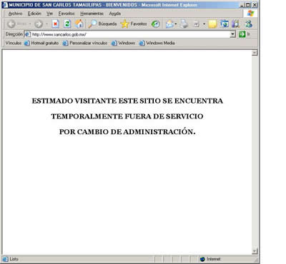Open the Búsqueda search tool
The width and height of the screenshot is (286, 264).
(x=102, y=24)
